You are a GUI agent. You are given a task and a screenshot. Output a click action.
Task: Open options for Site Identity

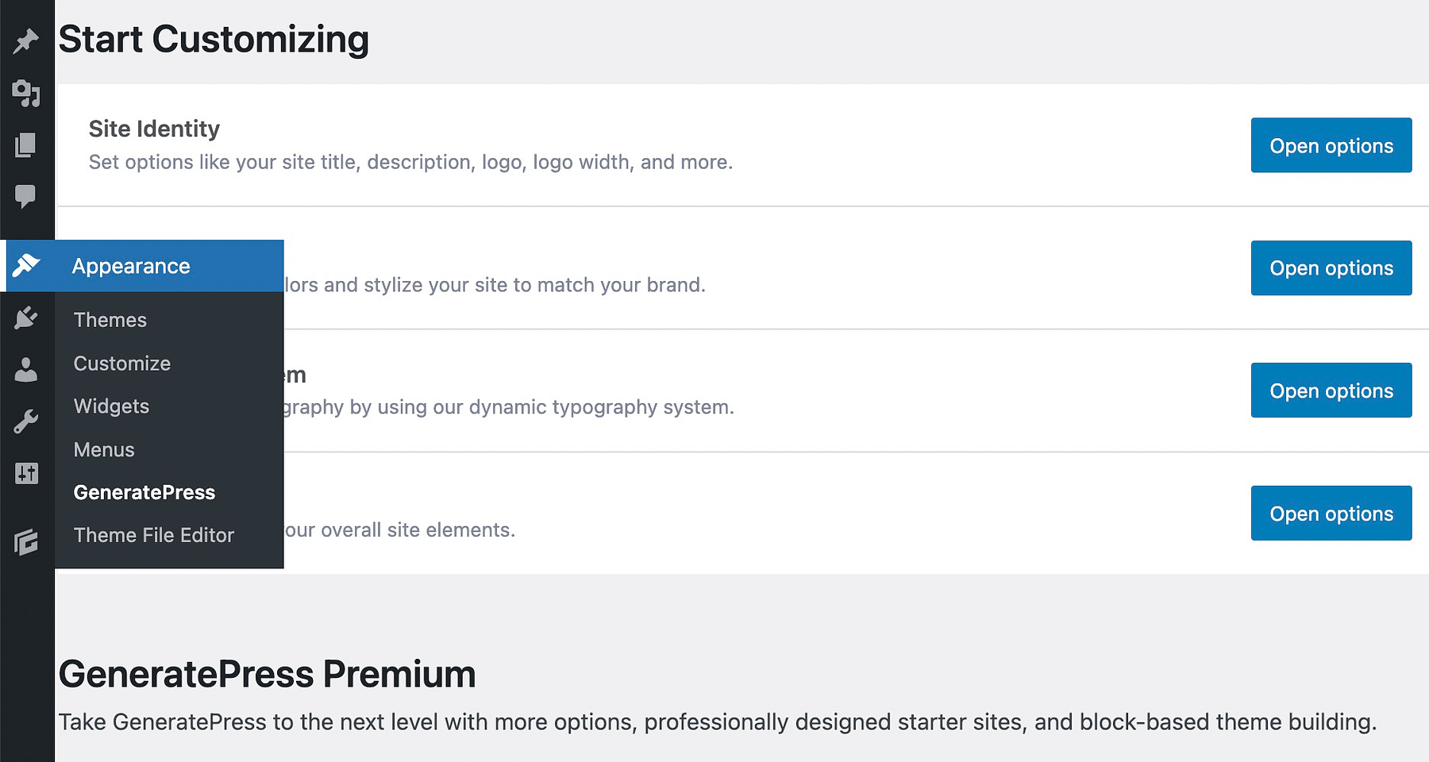[1331, 146]
